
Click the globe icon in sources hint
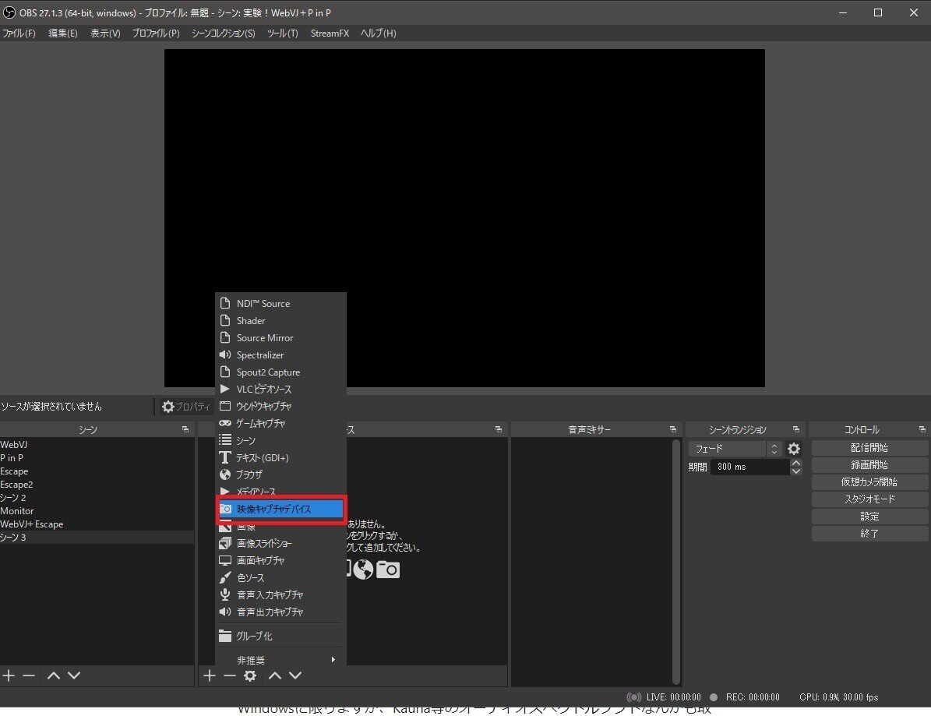[363, 570]
